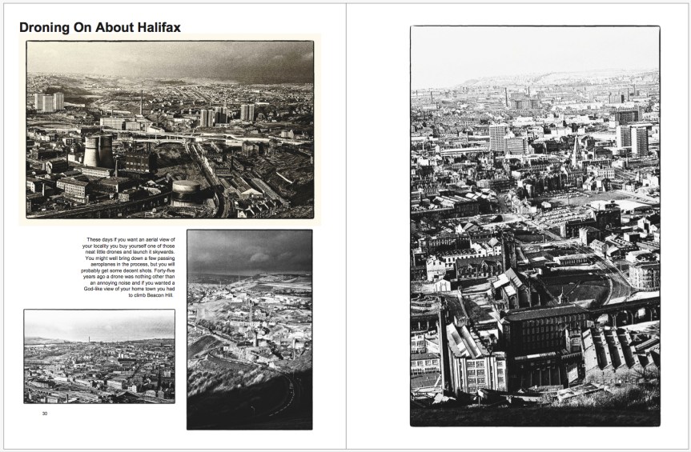This screenshot has height=452, width=691.
Task: Select the full-page photo on the right page
Action: (535, 226)
